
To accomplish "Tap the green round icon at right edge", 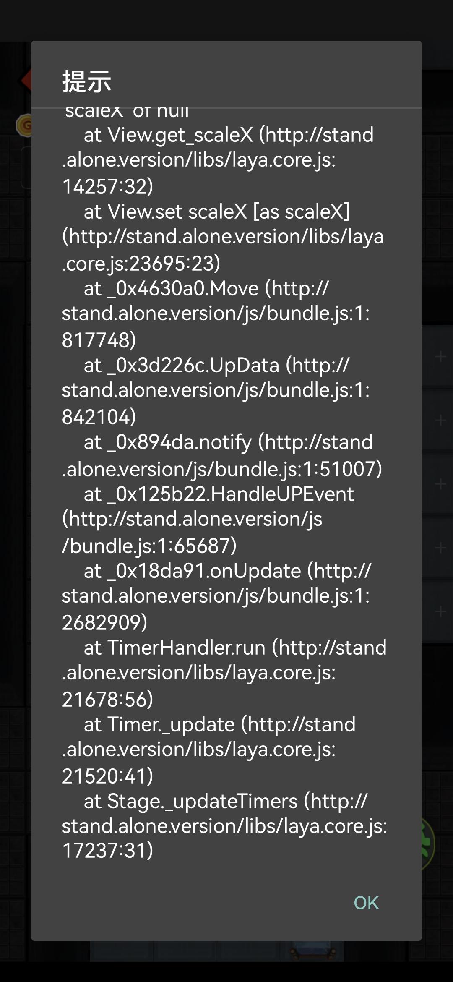I will point(428,844).
